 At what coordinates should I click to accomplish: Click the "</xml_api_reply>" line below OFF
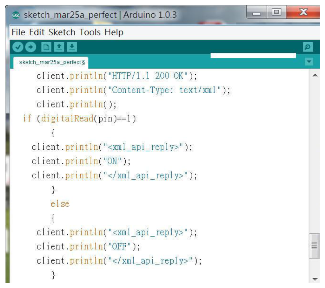click(x=119, y=261)
